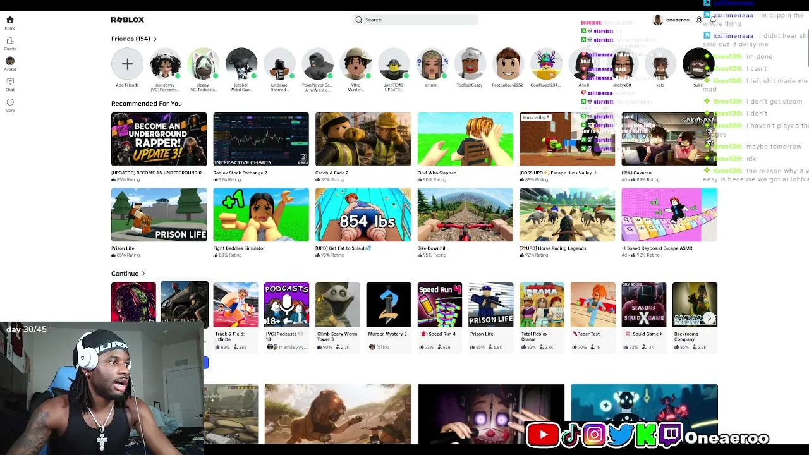This screenshot has height=455, width=809.
Task: Open the Murder Mystery 2 thumbnail
Action: [389, 305]
